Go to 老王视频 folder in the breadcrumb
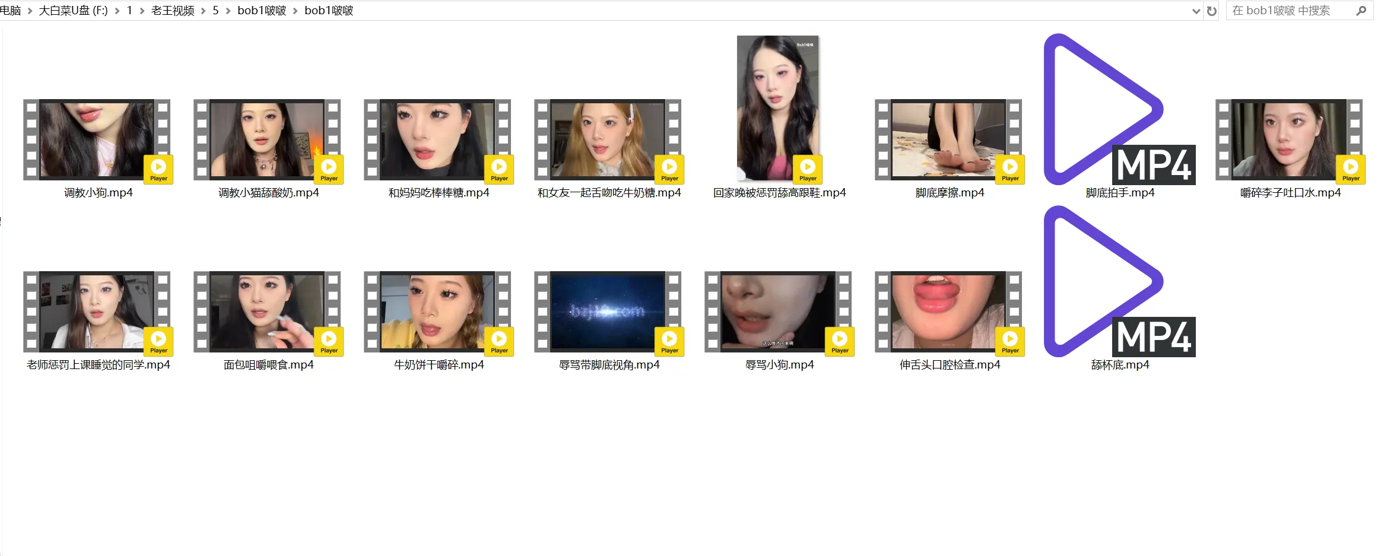 173,11
